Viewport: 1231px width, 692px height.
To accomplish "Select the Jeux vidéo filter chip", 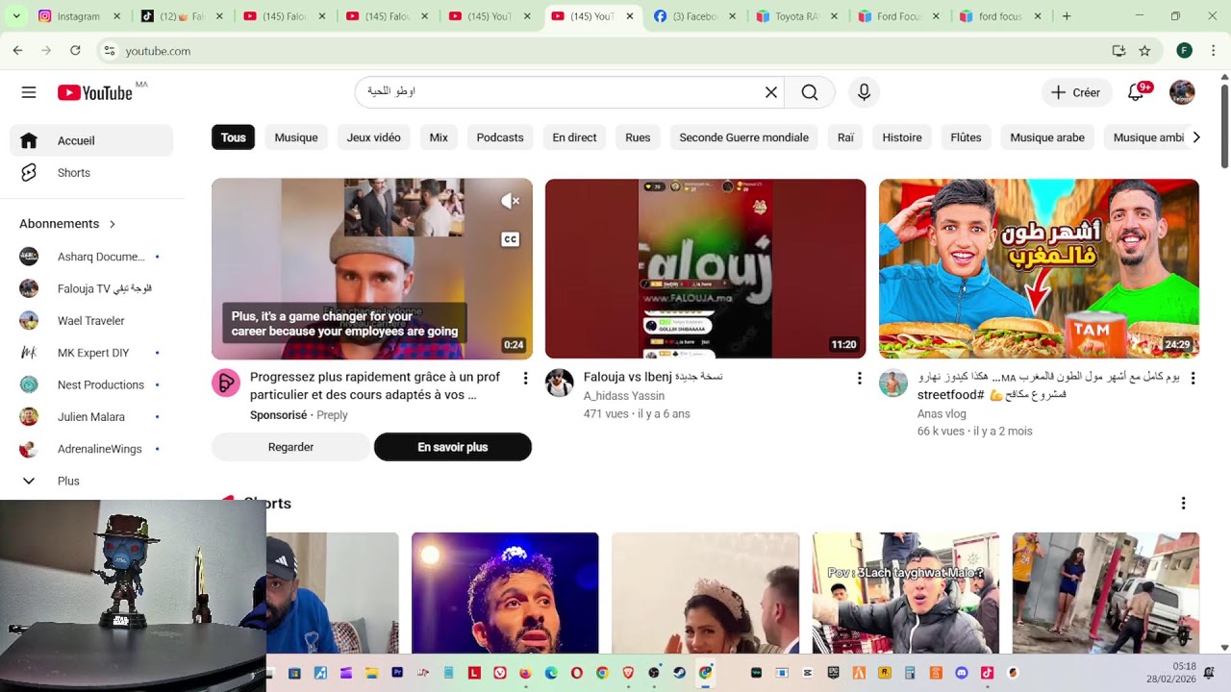I will click(373, 137).
